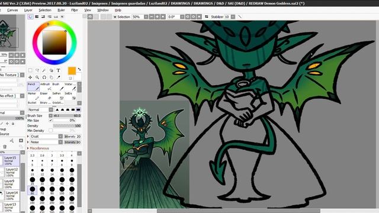Open the Window menu

[x=102, y=10]
